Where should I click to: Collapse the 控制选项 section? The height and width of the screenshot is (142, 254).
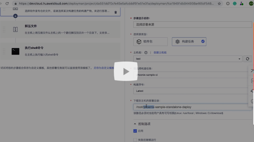(x=135, y=124)
